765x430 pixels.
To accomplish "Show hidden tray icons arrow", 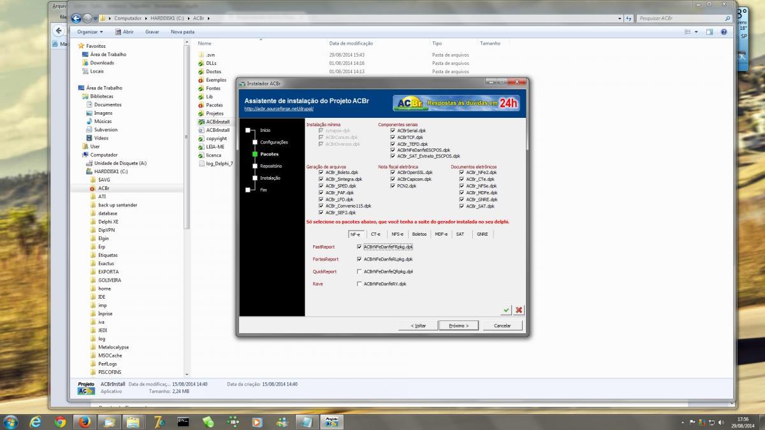I will 683,422.
